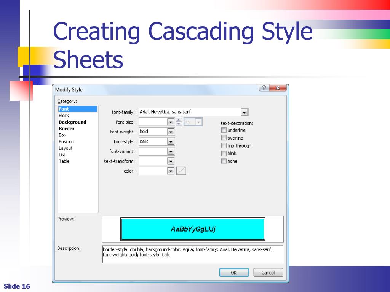Open the font-size dropdown
390x292 pixels.
point(171,122)
